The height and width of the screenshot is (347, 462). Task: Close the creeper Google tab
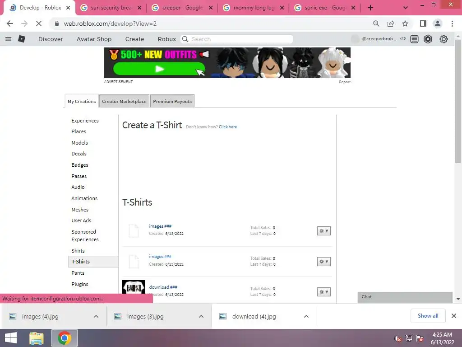pos(211,8)
